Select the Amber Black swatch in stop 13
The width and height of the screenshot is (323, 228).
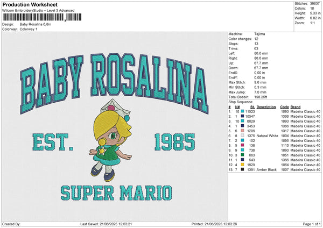(243, 169)
